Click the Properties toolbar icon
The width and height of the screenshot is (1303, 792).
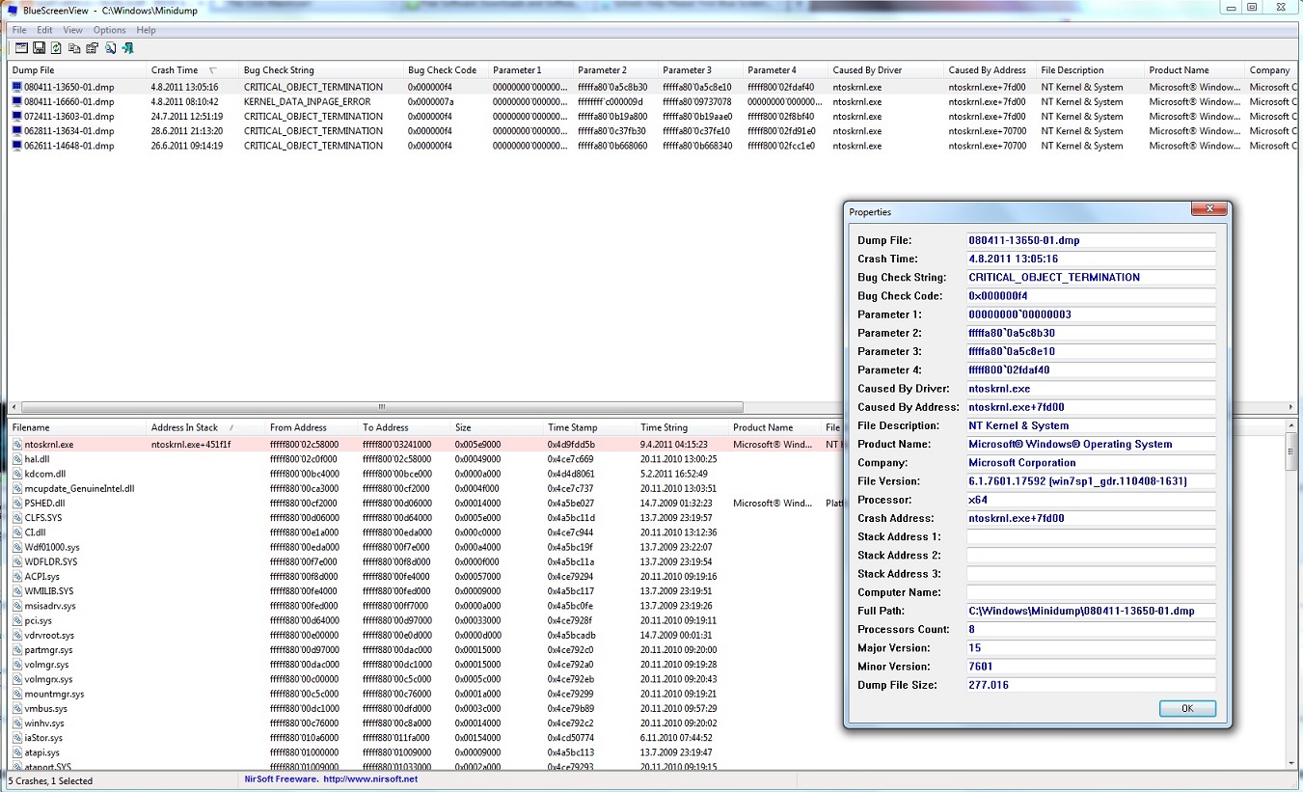(x=93, y=47)
